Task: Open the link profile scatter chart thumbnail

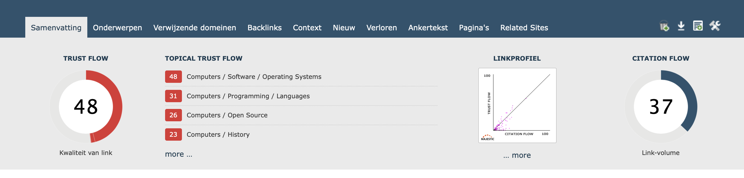Action: (x=517, y=106)
